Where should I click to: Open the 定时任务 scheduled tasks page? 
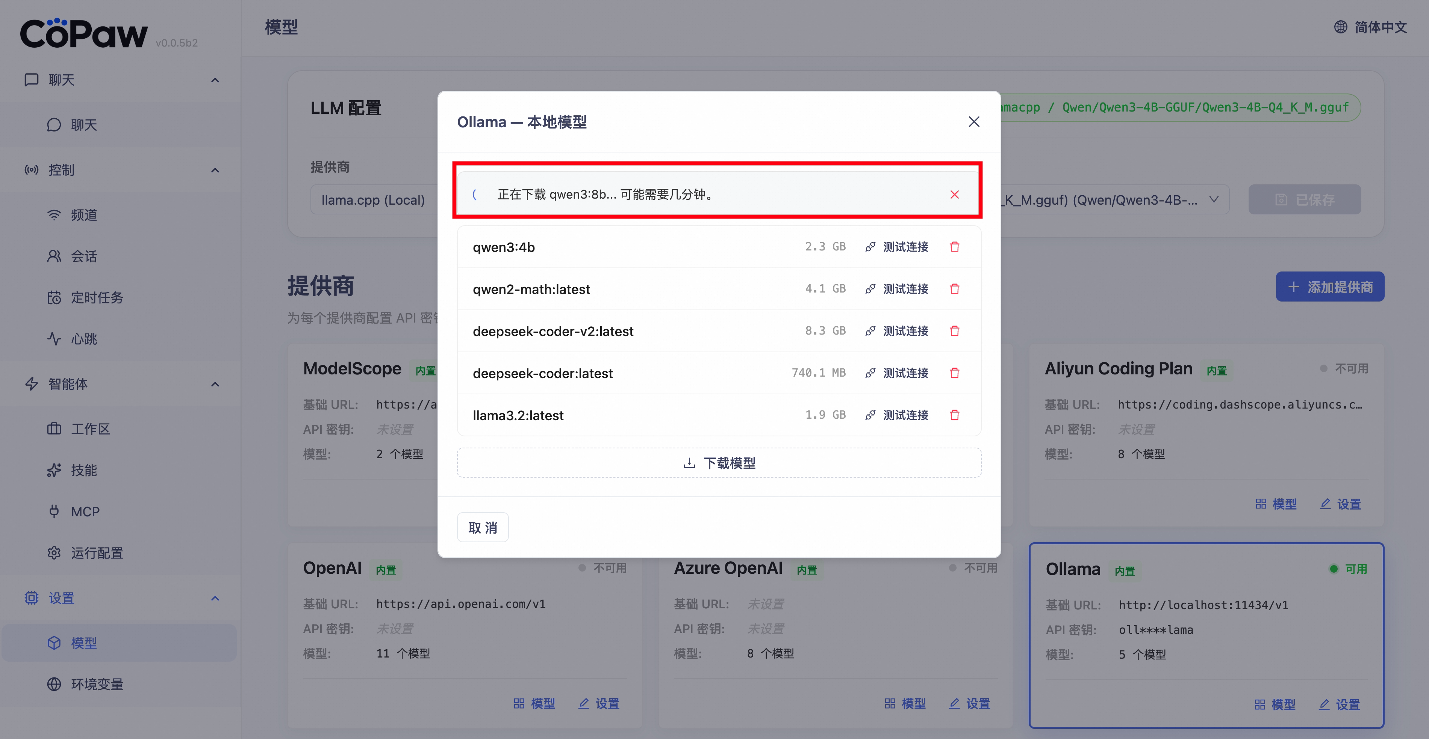point(97,298)
